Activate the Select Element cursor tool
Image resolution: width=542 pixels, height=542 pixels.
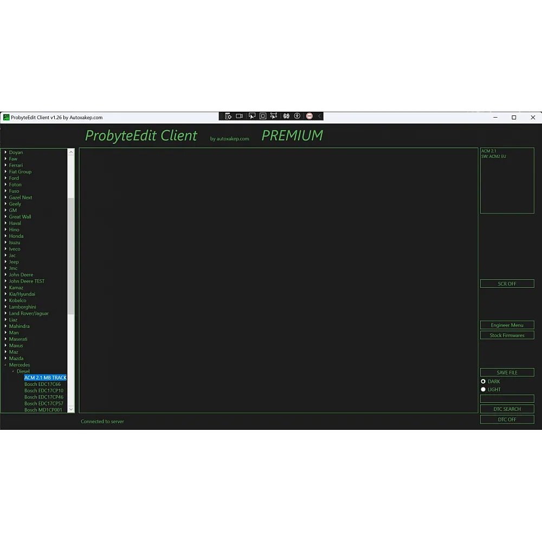pyautogui.click(x=252, y=116)
